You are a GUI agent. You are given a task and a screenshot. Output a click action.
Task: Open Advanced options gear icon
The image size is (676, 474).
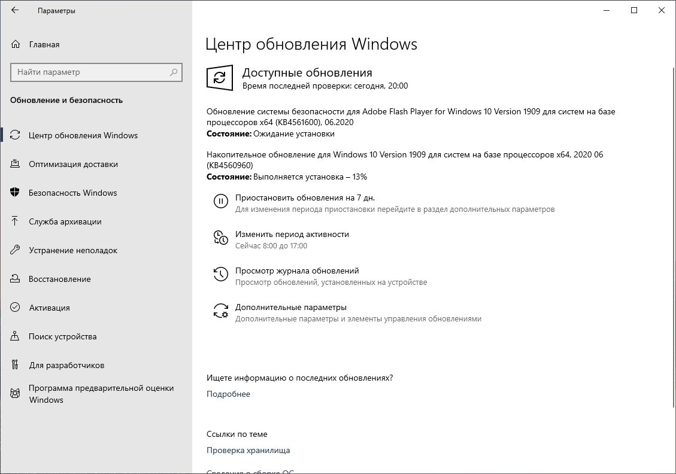[221, 310]
